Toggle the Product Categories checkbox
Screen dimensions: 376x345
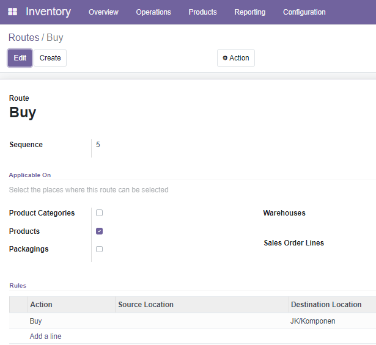point(99,213)
